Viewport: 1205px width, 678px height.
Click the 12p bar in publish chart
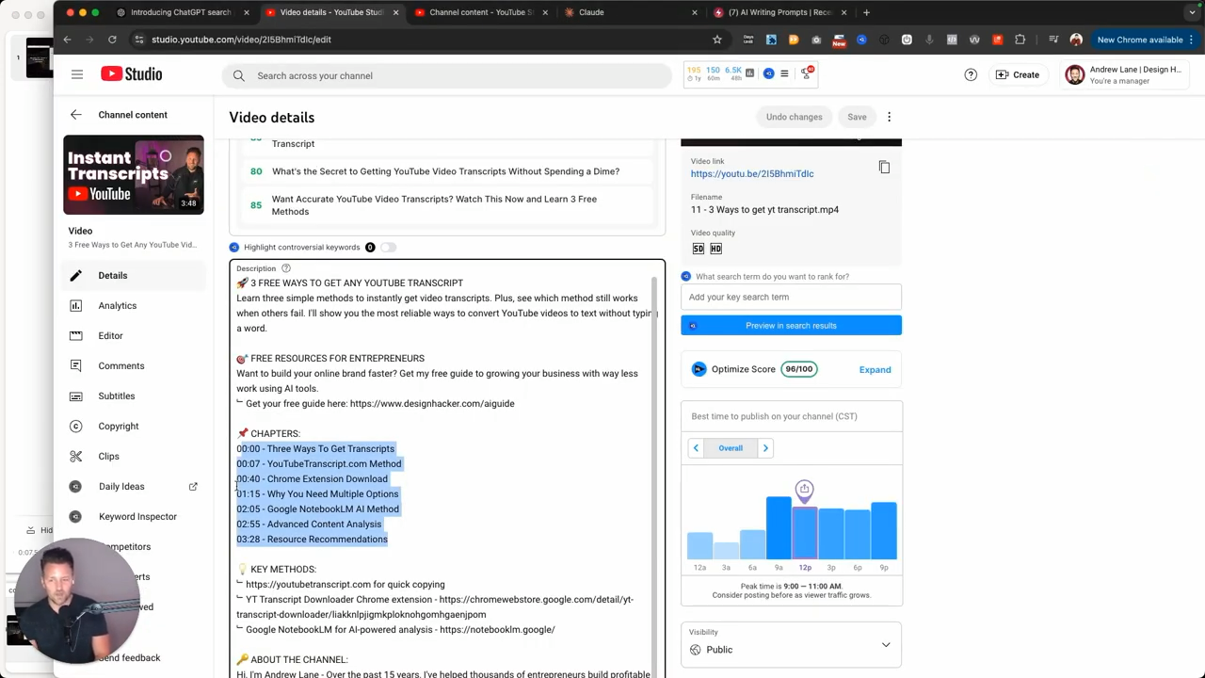pos(804,532)
